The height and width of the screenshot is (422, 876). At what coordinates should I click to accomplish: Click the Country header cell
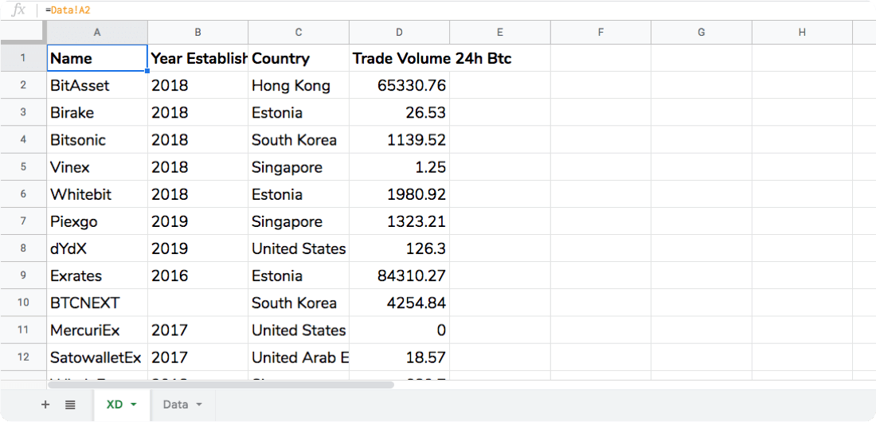[299, 58]
